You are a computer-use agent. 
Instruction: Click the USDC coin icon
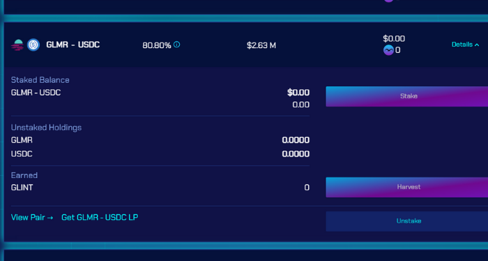(x=33, y=45)
